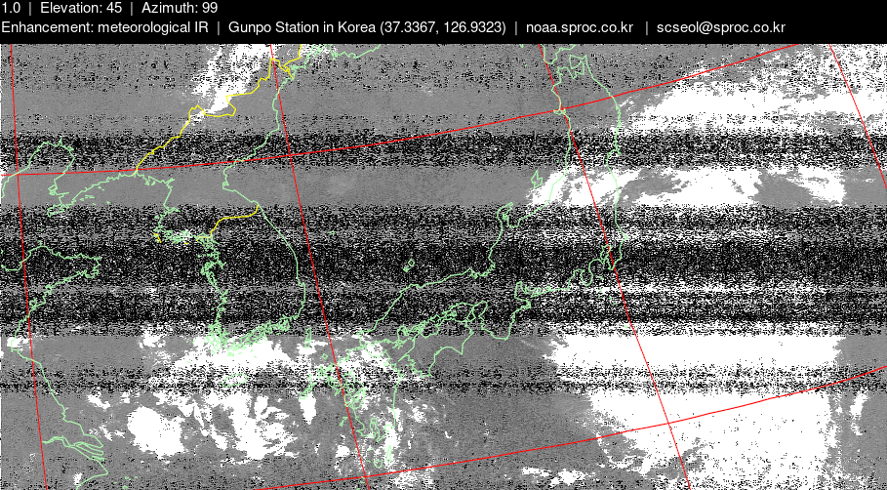Screen dimensions: 887x490
Task: Click the scseol@sproc.co.kr email address
Action: tap(721, 26)
